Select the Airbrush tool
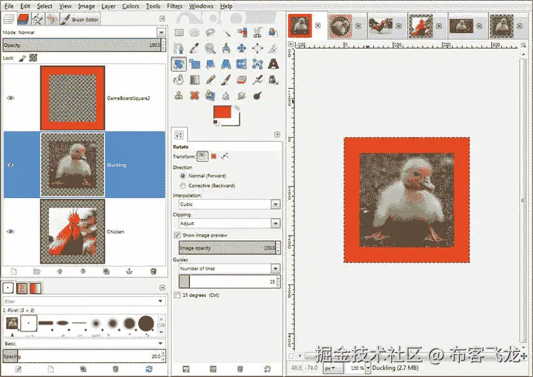 [258, 80]
